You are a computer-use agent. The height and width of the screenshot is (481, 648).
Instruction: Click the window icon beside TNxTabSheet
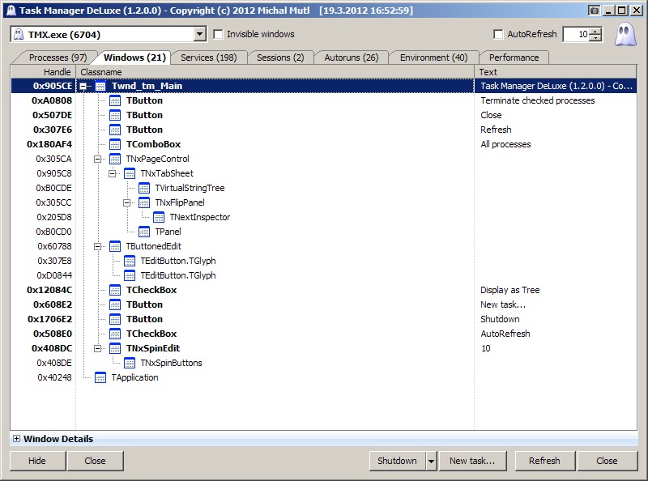[x=130, y=173]
